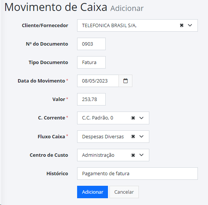Expand the C. Corrente dropdown chevron
This screenshot has width=208, height=205.
[x=141, y=118]
